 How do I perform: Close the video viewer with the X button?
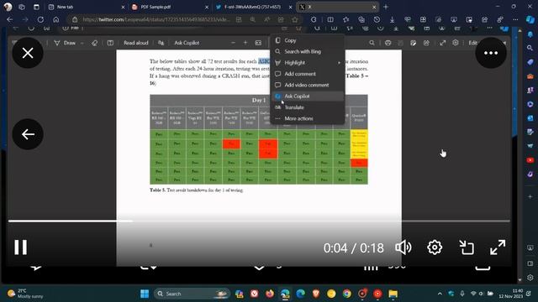[x=28, y=53]
